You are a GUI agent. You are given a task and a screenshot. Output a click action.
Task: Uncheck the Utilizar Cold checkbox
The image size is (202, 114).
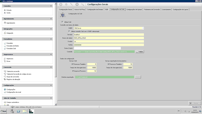[x=62, y=22]
